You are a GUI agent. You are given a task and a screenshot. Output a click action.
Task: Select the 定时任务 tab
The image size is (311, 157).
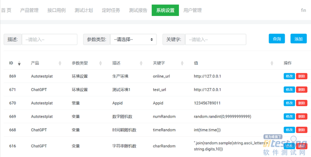point(111,10)
